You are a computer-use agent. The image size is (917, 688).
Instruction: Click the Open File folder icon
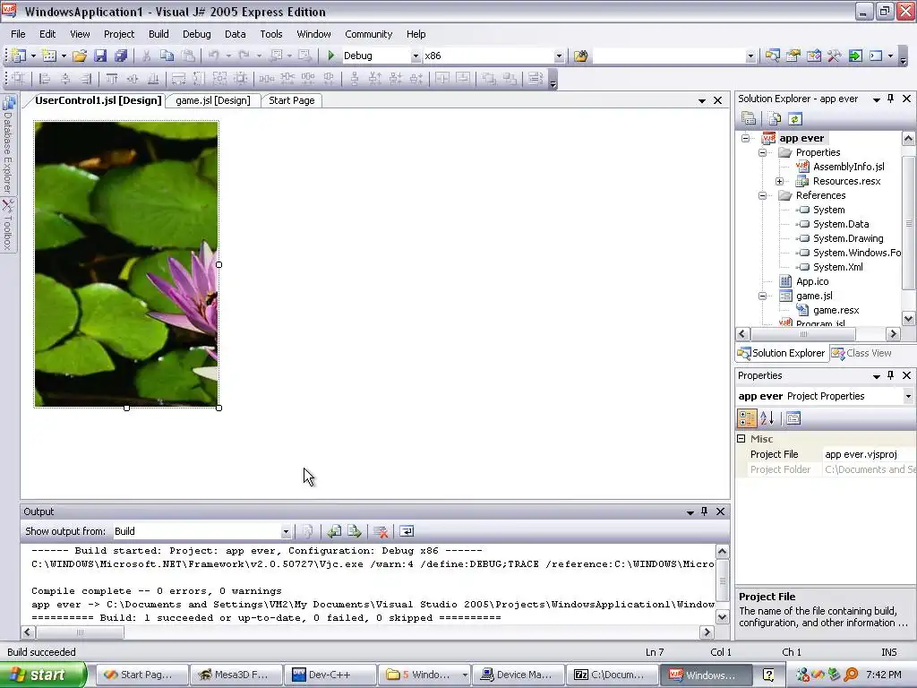tap(80, 56)
